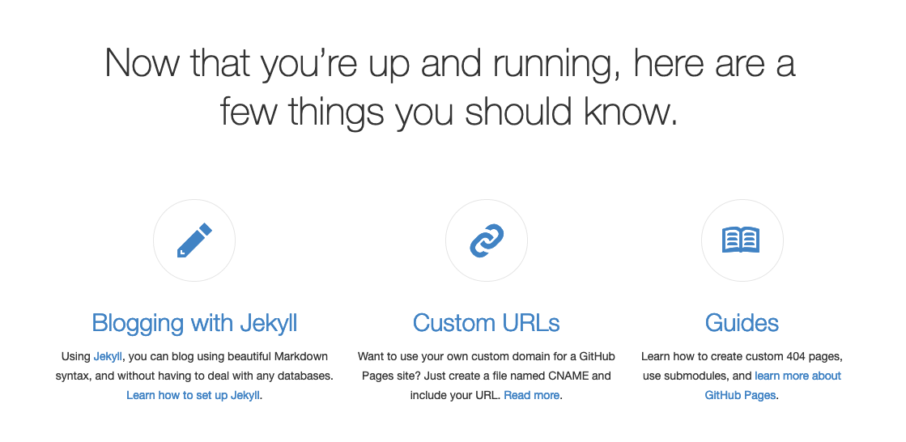Open the Blogging with Jekyll heading link

[x=194, y=323]
